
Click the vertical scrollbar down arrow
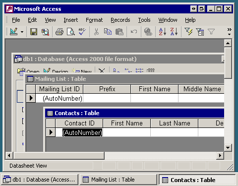pos(228,148)
